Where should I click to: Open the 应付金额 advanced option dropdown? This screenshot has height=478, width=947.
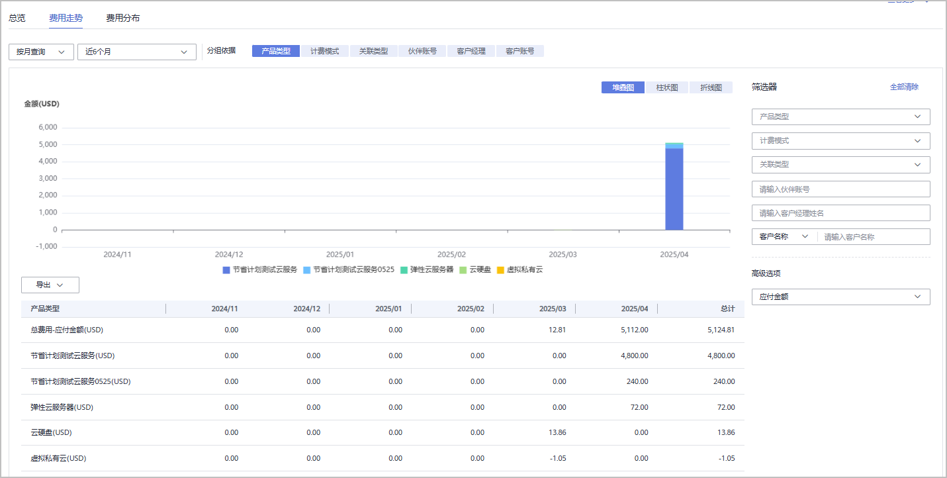tap(840, 297)
